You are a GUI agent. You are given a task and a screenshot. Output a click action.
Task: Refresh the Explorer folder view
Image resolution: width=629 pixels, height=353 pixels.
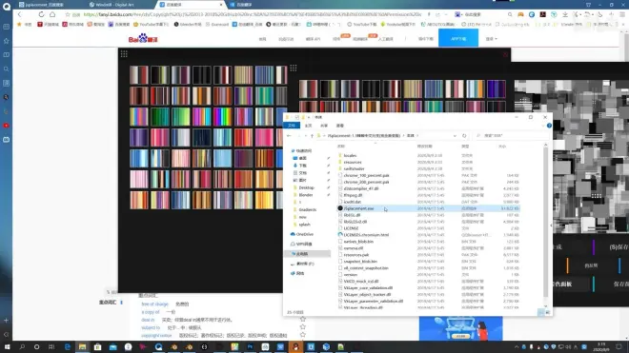[x=464, y=136]
